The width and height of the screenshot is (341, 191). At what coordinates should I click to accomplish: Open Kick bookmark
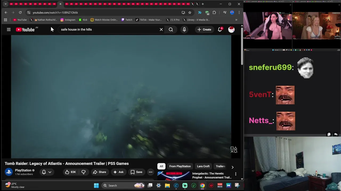pos(83,20)
